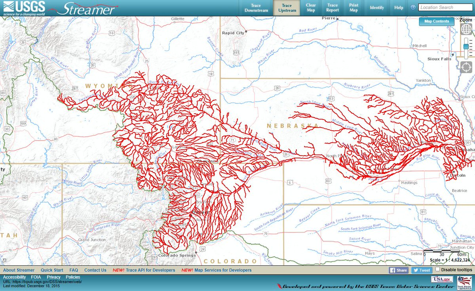Image resolution: width=475 pixels, height=291 pixels.
Task: Check the Disable tooltips checkbox
Action: (x=437, y=268)
